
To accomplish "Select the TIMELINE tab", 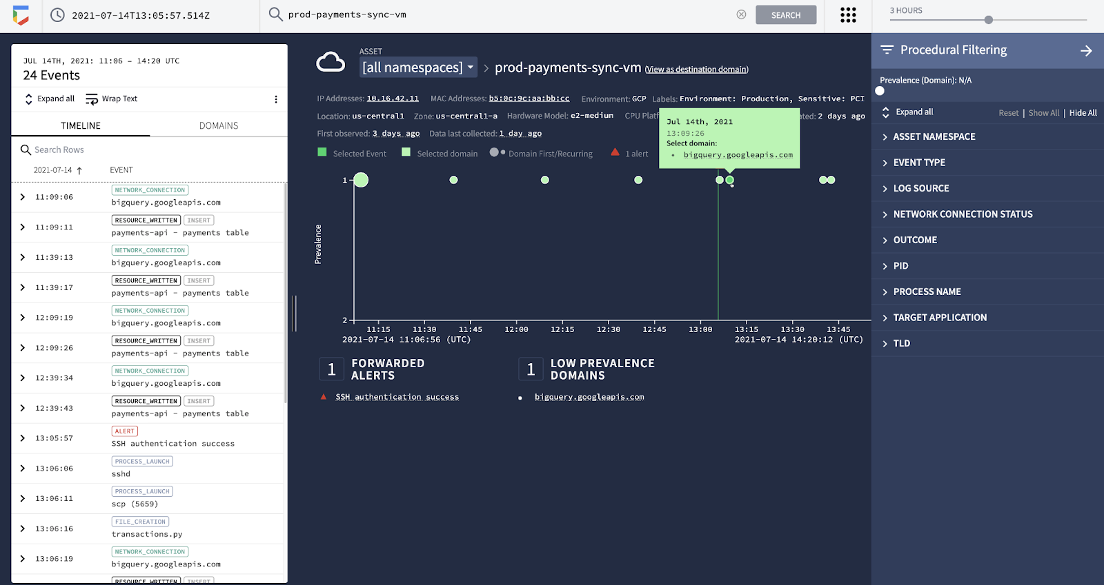I will click(x=81, y=125).
